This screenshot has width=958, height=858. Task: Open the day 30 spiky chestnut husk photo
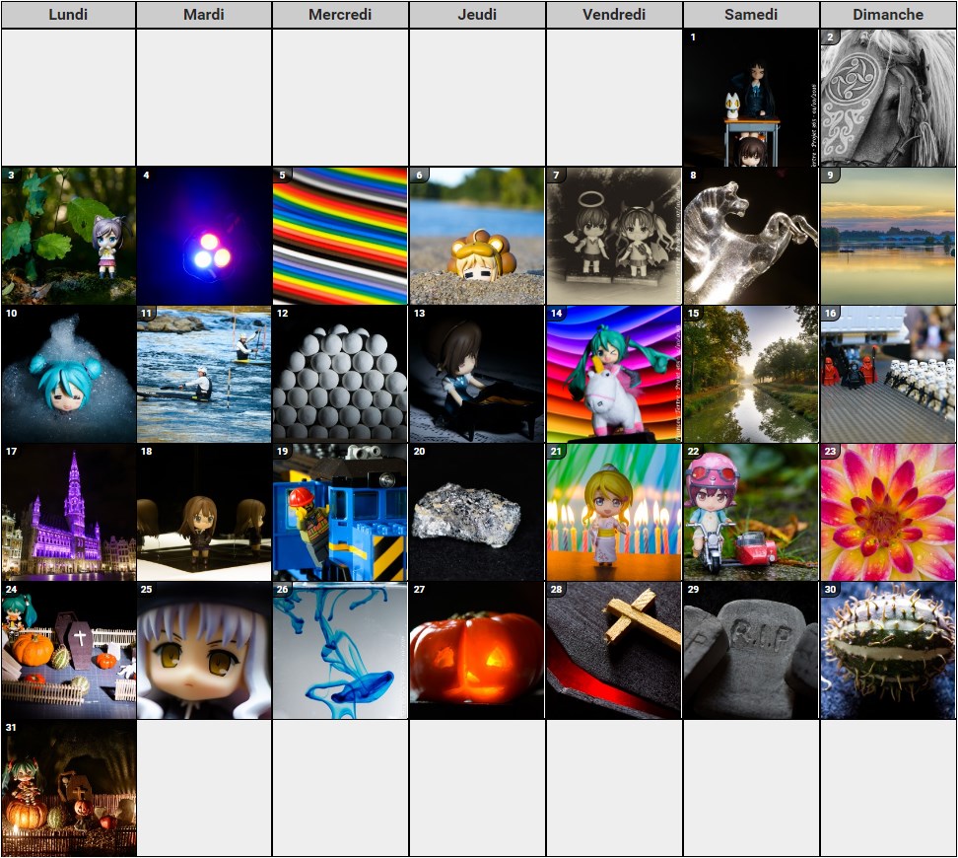888,651
